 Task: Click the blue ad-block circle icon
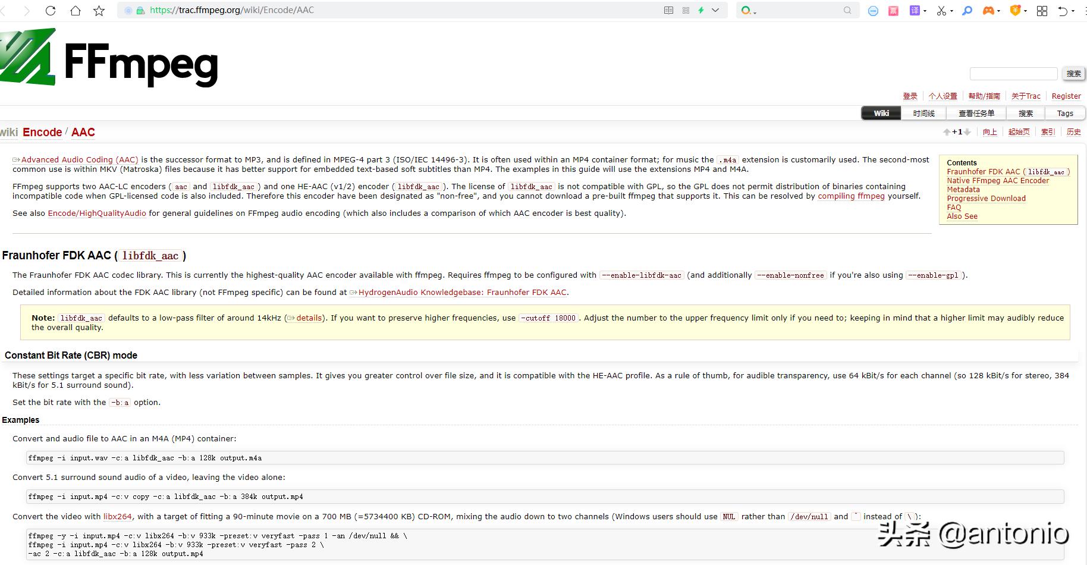click(x=873, y=11)
